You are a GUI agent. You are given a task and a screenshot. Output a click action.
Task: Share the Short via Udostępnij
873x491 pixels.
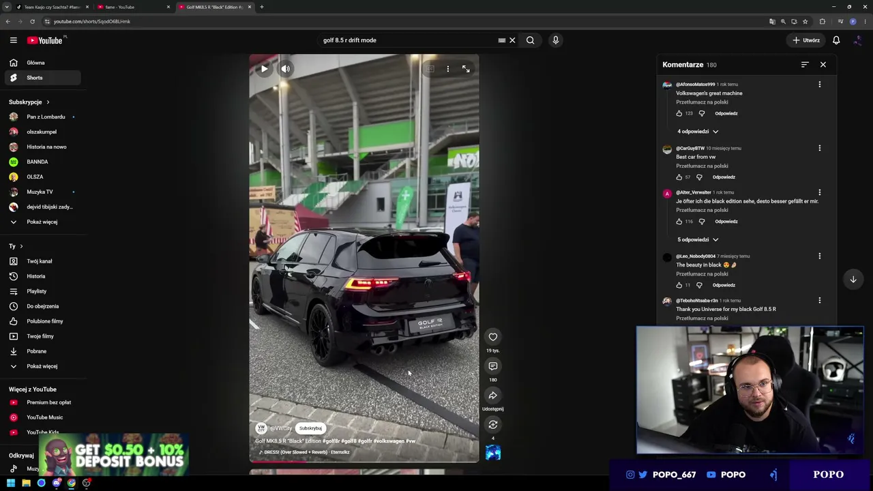[493, 396]
